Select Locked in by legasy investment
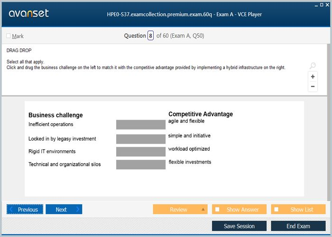Screen dimensions: 332x237 coord(62,139)
